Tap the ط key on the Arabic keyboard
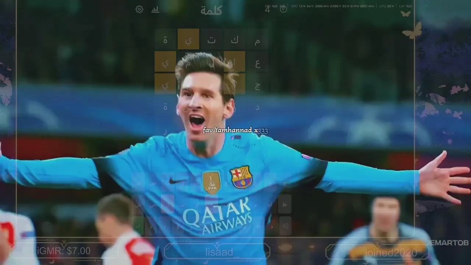Viewport: 471px width, 265px height. [x=285, y=204]
